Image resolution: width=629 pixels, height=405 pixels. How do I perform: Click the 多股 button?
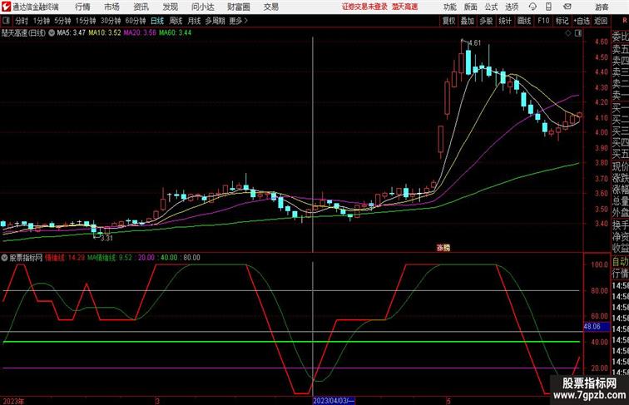(x=486, y=21)
